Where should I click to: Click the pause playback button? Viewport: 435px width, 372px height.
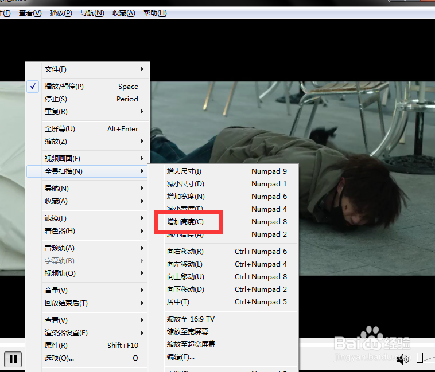(x=13, y=359)
